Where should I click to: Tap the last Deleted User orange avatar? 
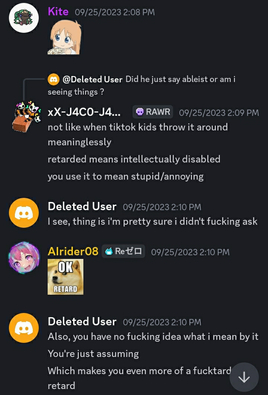click(24, 328)
